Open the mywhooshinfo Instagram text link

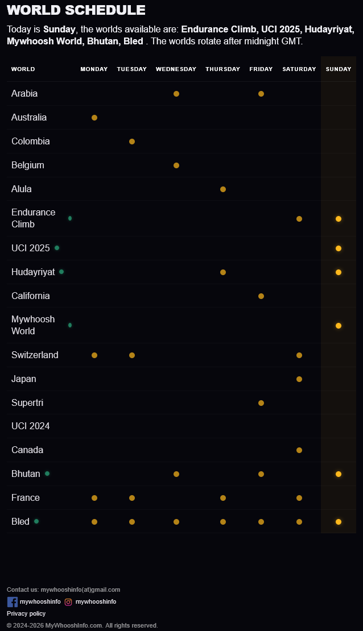(x=96, y=601)
